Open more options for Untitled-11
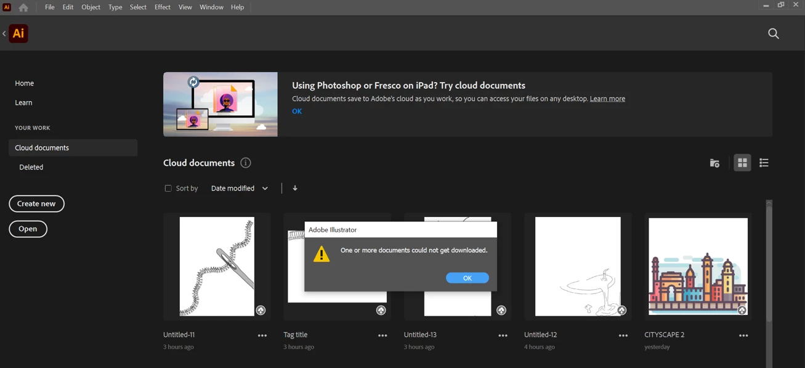The width and height of the screenshot is (805, 368). [262, 335]
